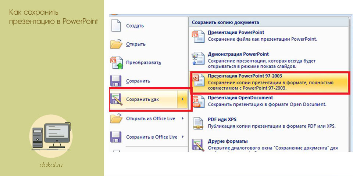Save as Презентация PowerPoint 97-2003
This screenshot has height=176, width=353.
pyautogui.click(x=270, y=82)
